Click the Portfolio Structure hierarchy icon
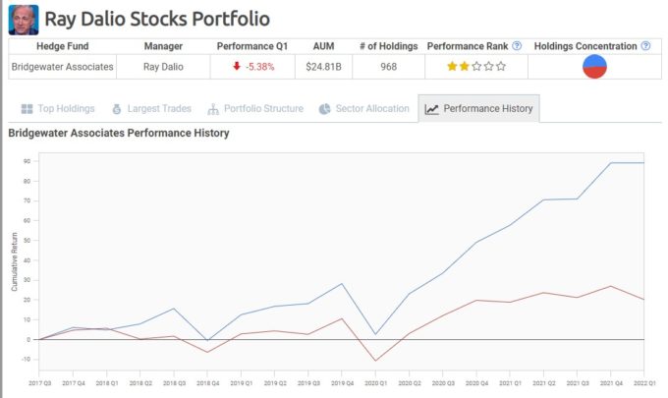The image size is (668, 398). point(212,109)
